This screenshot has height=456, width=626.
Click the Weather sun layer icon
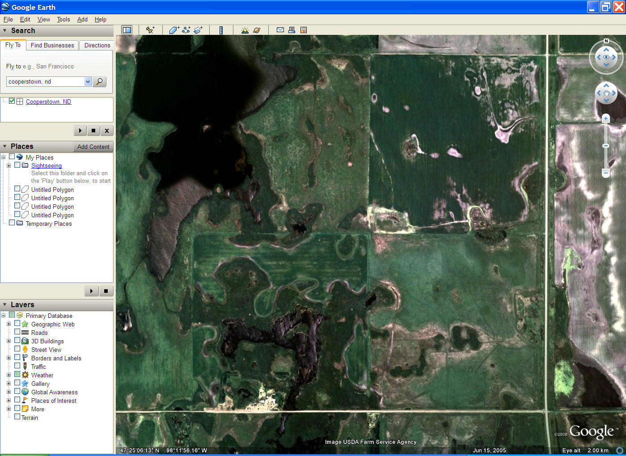(x=25, y=375)
